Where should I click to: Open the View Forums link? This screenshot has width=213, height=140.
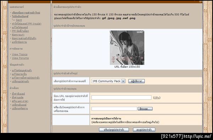point(20,58)
